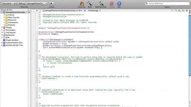Click the UIImagePickerController project icon
191x107 pixels.
tap(4, 12)
